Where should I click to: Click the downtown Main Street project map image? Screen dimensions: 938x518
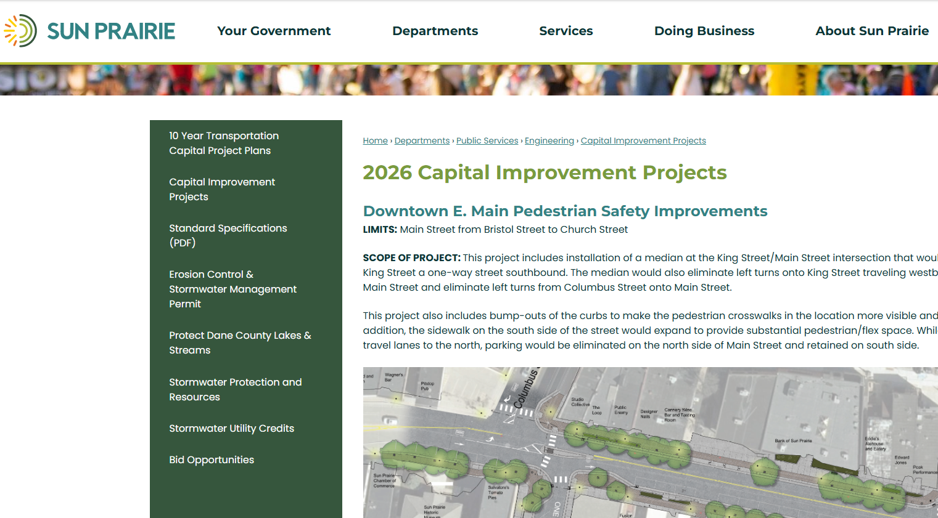tap(650, 442)
